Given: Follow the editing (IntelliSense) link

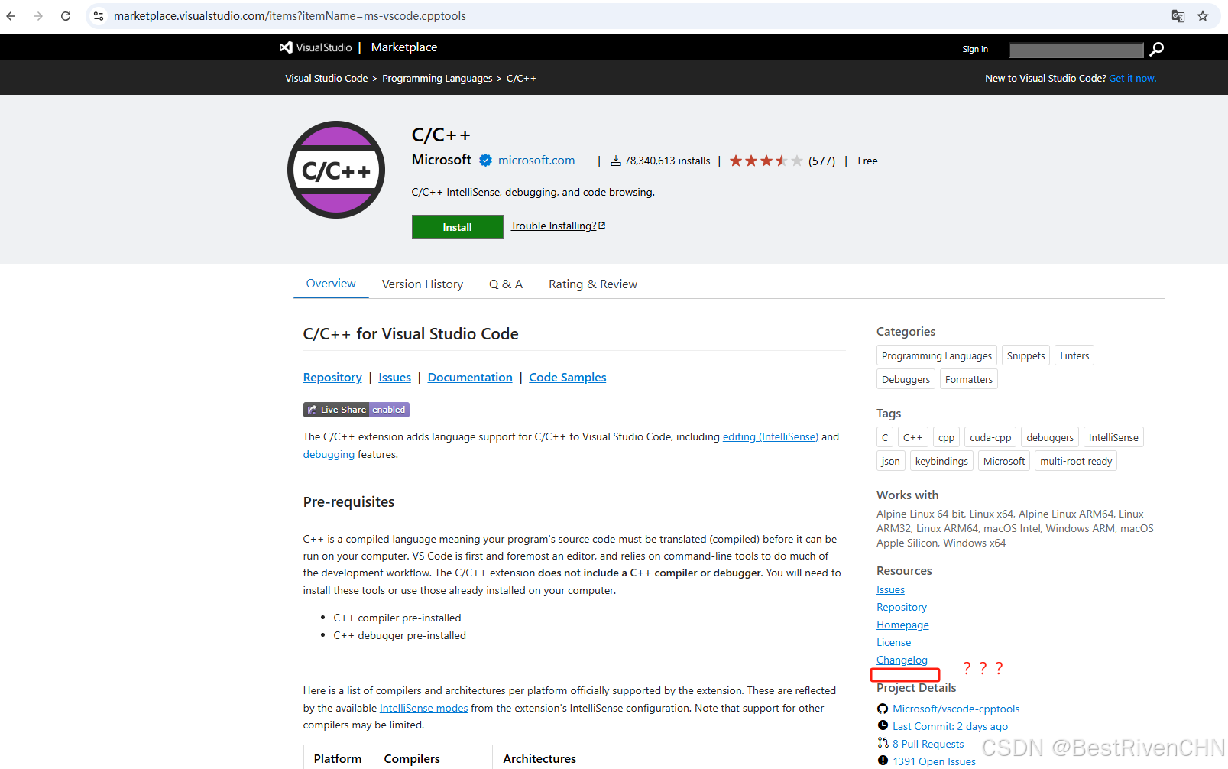Looking at the screenshot, I should click(770, 436).
